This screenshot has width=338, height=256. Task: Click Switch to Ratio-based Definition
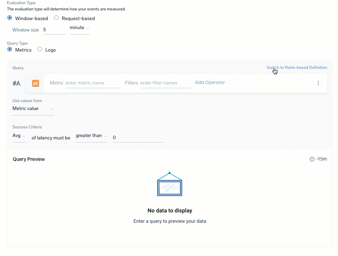(x=297, y=67)
